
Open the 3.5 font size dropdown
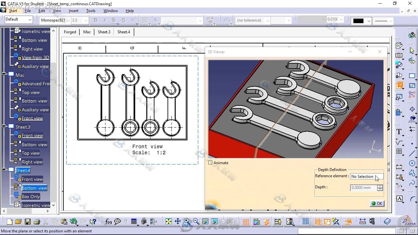(x=86, y=20)
